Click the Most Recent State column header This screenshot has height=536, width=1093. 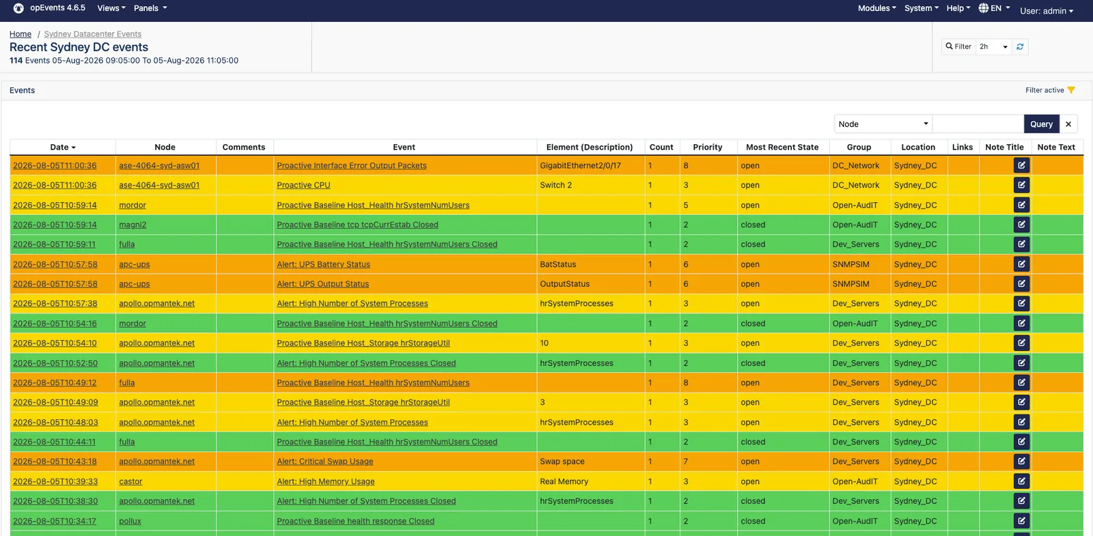(782, 147)
